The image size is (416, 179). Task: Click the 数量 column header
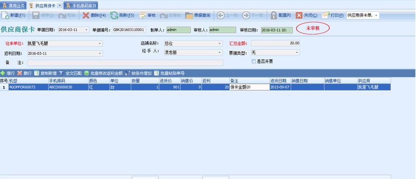pos(145,80)
